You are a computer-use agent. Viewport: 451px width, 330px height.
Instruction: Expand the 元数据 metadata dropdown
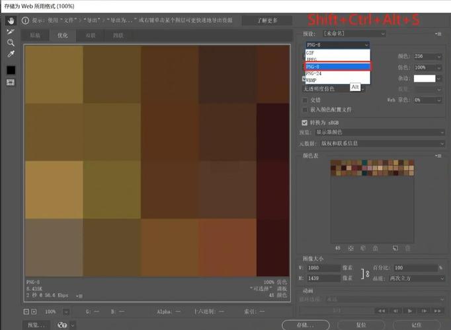point(380,143)
